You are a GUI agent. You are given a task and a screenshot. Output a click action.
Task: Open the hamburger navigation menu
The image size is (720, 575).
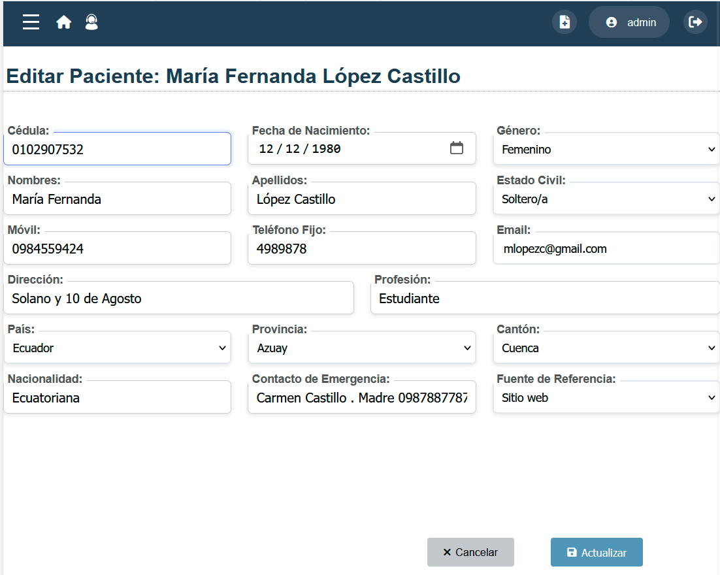[x=31, y=22]
